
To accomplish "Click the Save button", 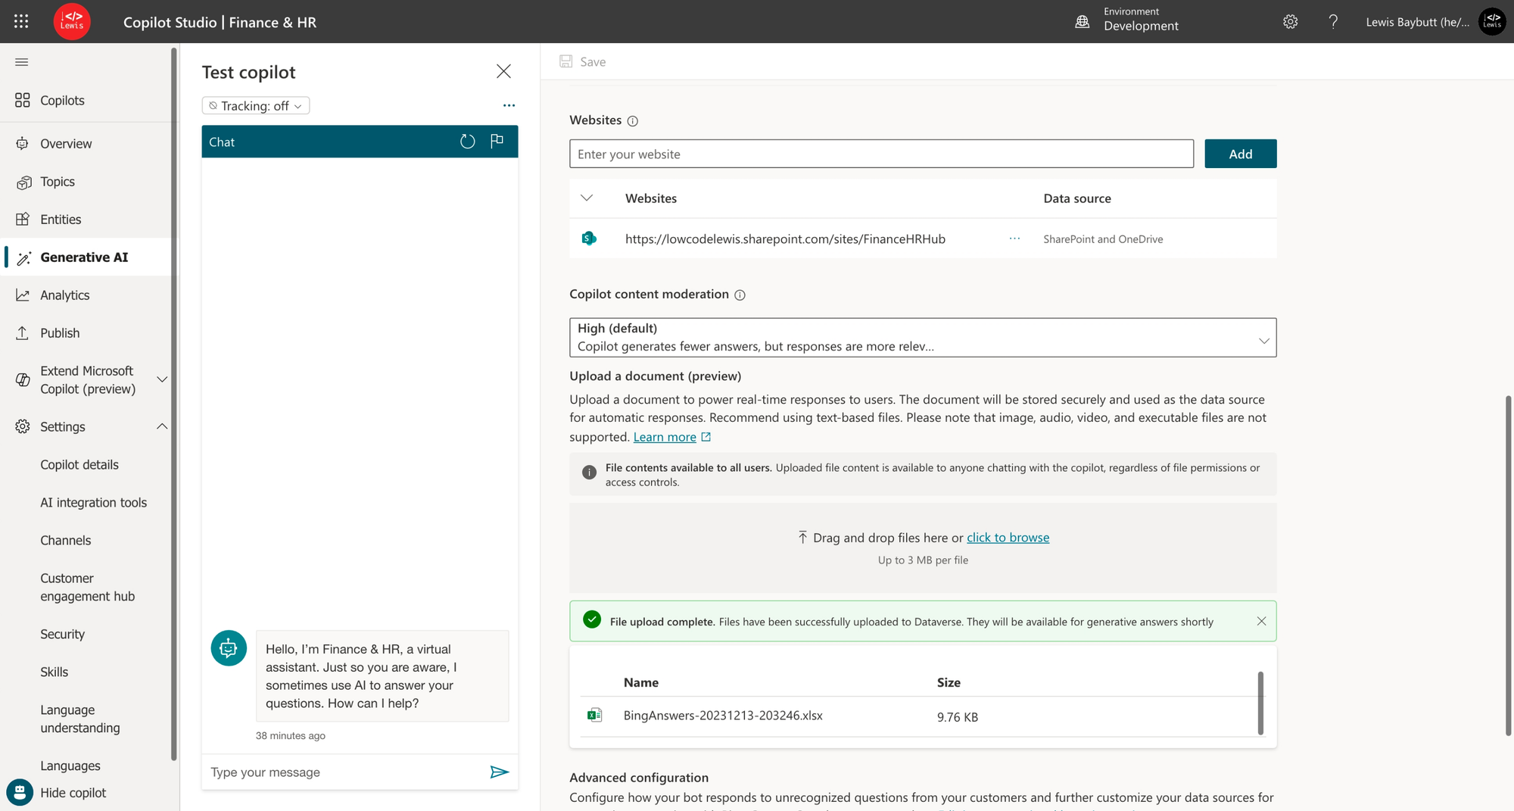I will coord(583,61).
